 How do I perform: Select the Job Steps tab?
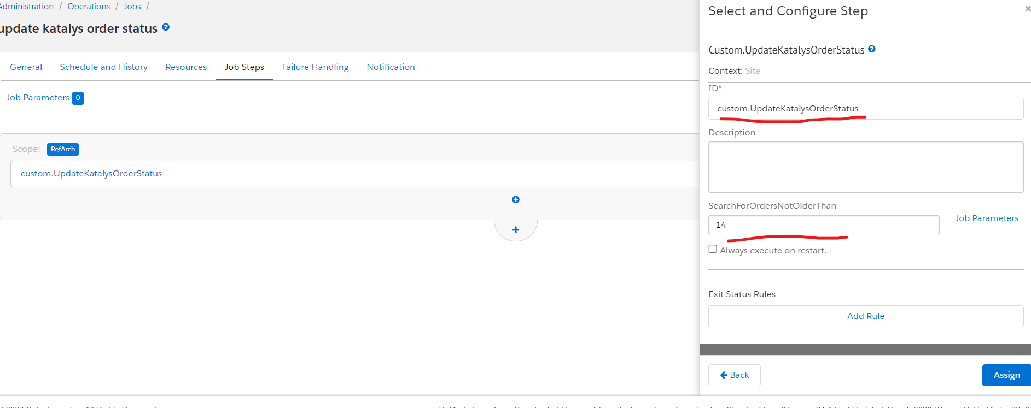pos(244,67)
